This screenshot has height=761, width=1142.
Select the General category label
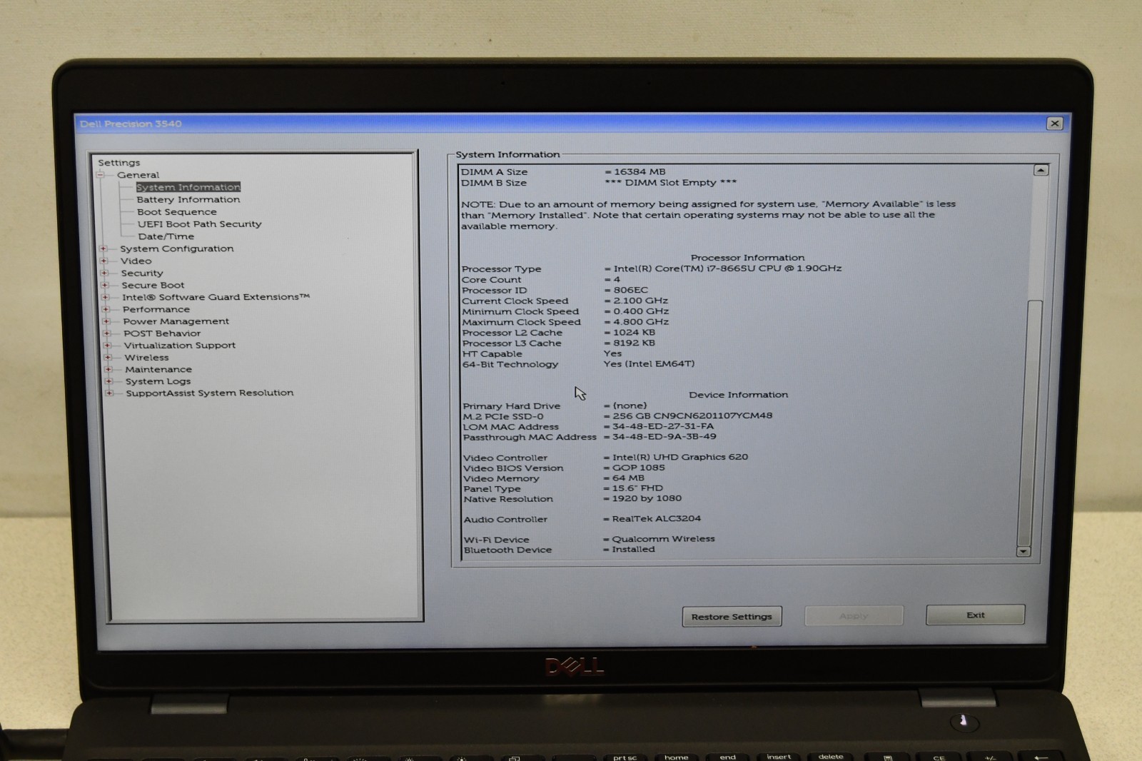(138, 175)
